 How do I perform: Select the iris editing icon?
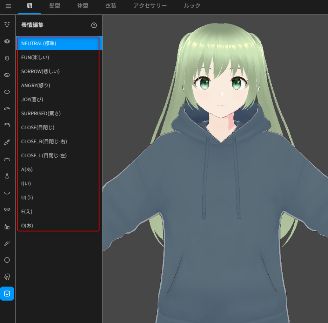7,58
